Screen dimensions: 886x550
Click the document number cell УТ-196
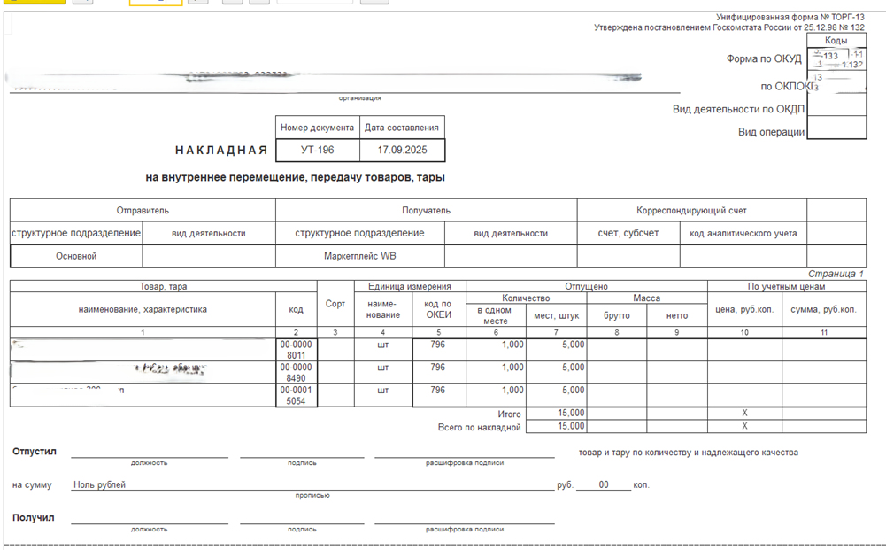click(318, 151)
